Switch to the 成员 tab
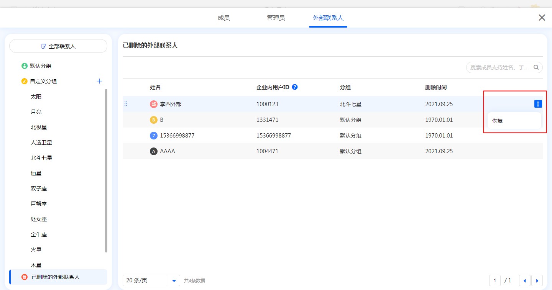 click(x=223, y=18)
